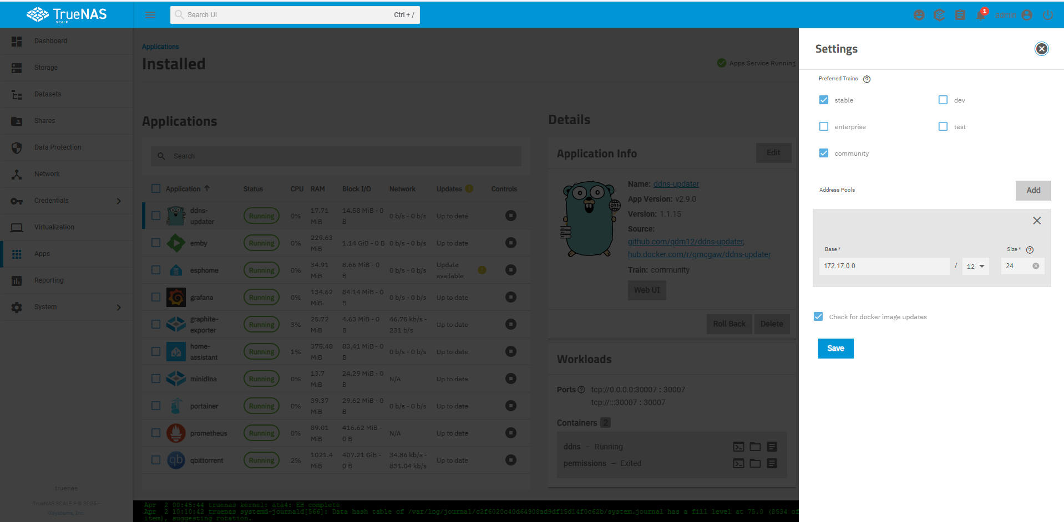The image size is (1064, 522).
Task: Open the hub.docker.com source link
Action: click(699, 254)
